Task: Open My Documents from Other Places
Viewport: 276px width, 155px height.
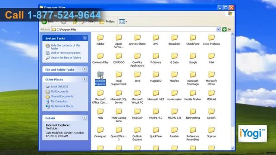Action: [x=60, y=91]
